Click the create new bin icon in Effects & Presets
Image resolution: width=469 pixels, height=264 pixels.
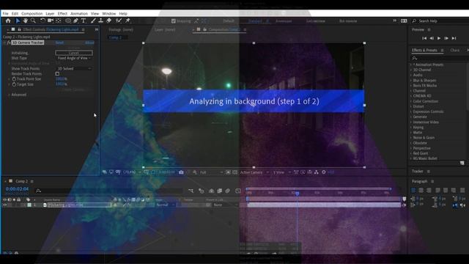462,163
